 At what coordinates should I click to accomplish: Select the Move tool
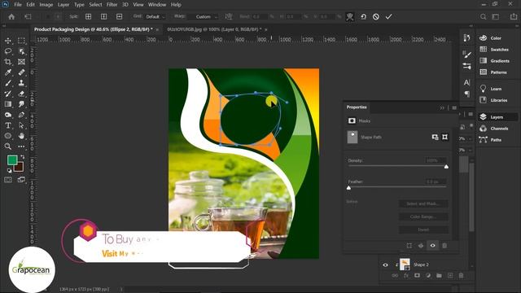click(x=8, y=41)
